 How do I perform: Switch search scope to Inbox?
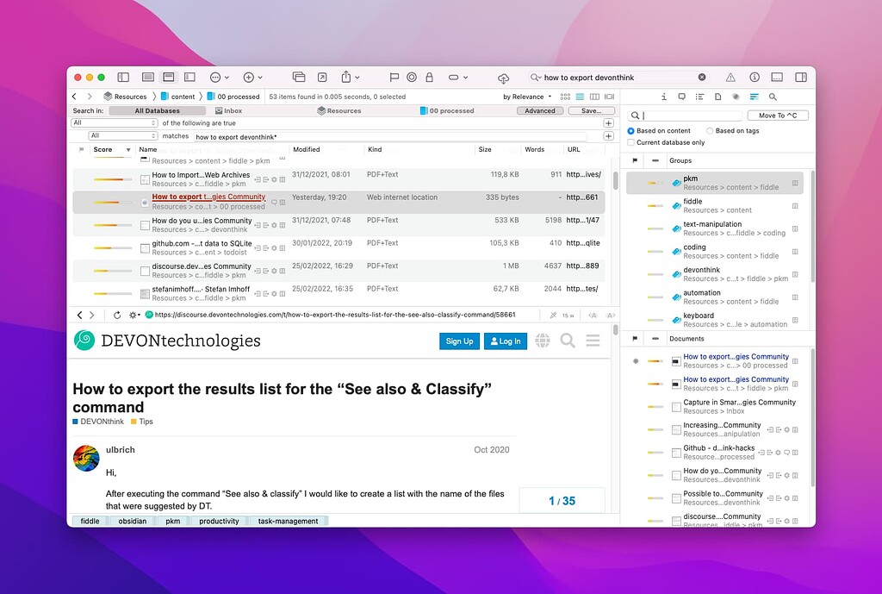pos(231,110)
